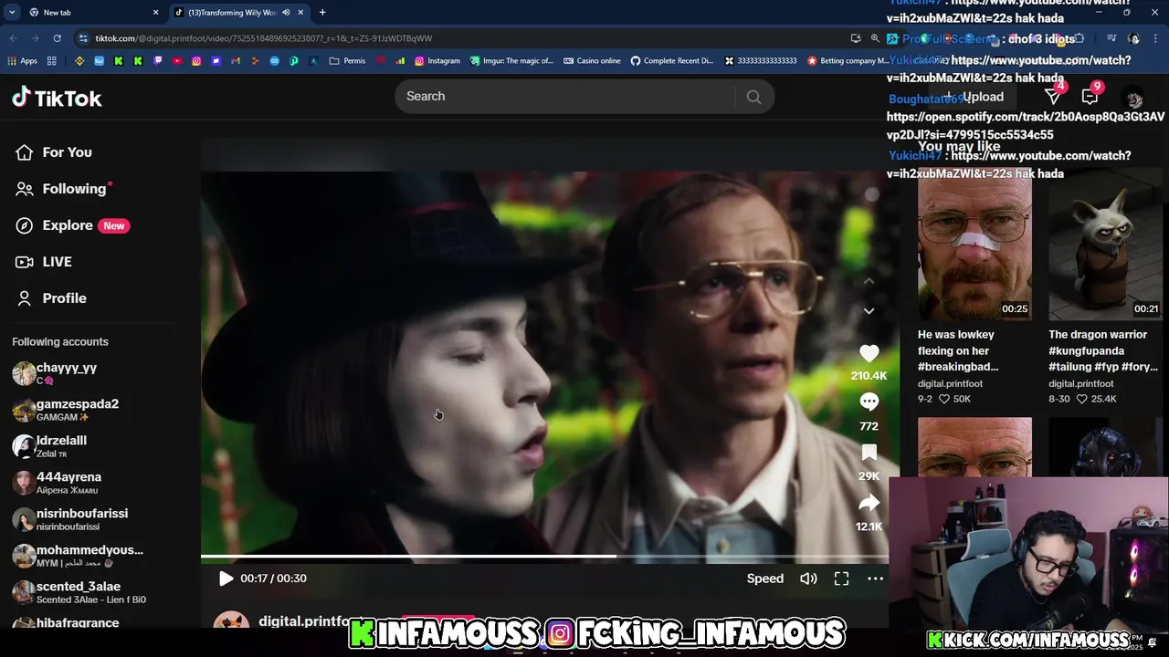Open gamzespada2 following account

(x=66, y=410)
